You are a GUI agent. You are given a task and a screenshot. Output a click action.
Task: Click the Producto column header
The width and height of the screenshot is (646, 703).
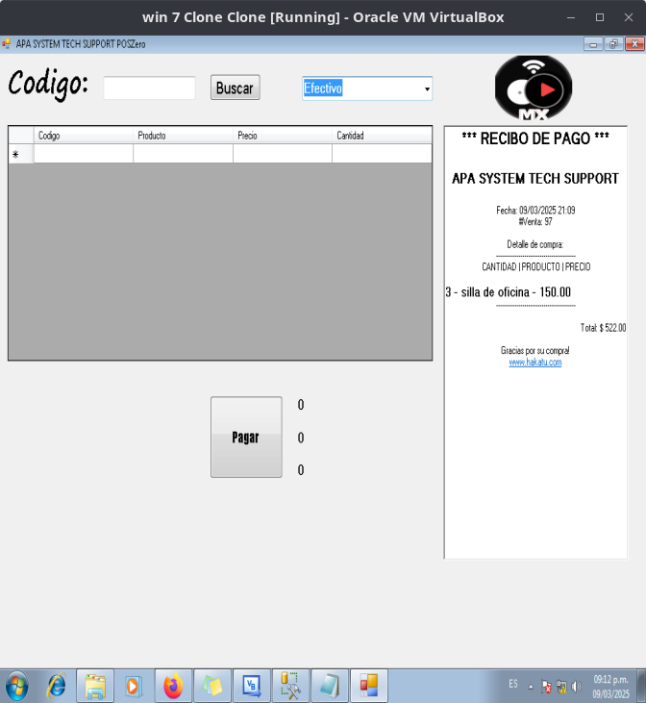tap(183, 136)
